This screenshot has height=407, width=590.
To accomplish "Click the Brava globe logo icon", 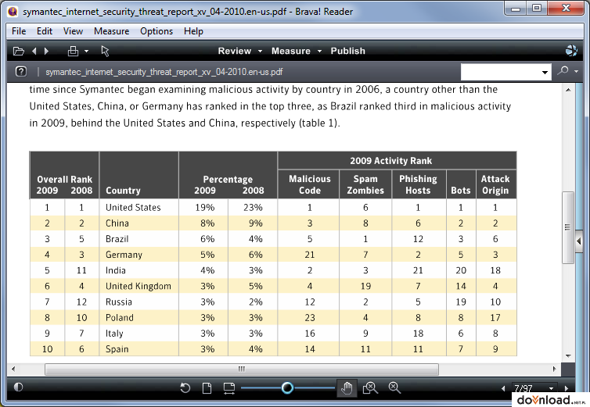I will point(571,51).
